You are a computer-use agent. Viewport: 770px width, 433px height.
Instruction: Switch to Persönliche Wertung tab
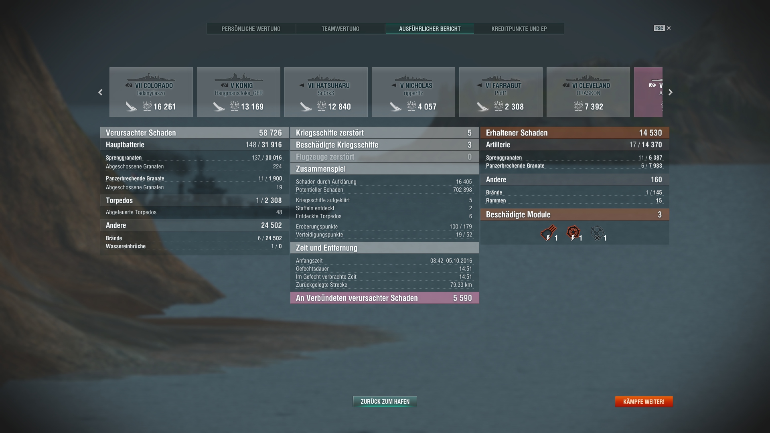click(251, 28)
